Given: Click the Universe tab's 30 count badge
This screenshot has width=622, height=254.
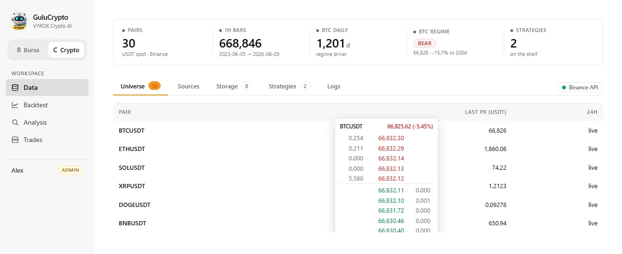Looking at the screenshot, I should coord(155,86).
